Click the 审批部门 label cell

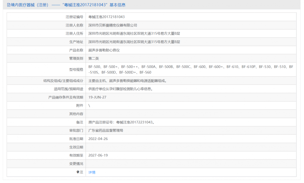(x=46, y=131)
